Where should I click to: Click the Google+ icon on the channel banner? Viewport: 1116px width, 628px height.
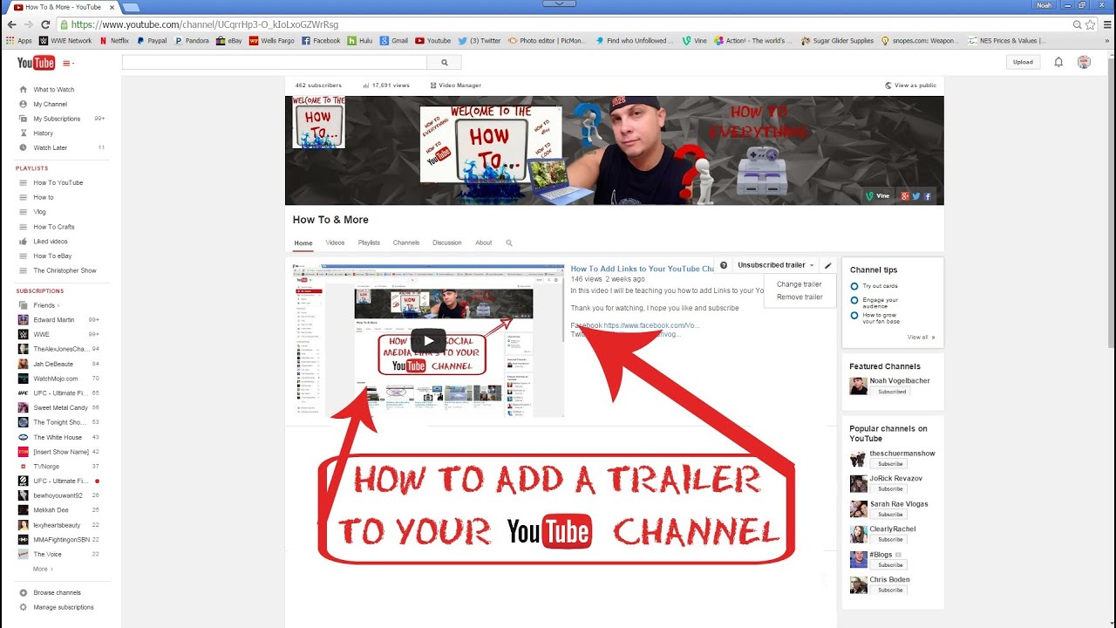point(906,196)
